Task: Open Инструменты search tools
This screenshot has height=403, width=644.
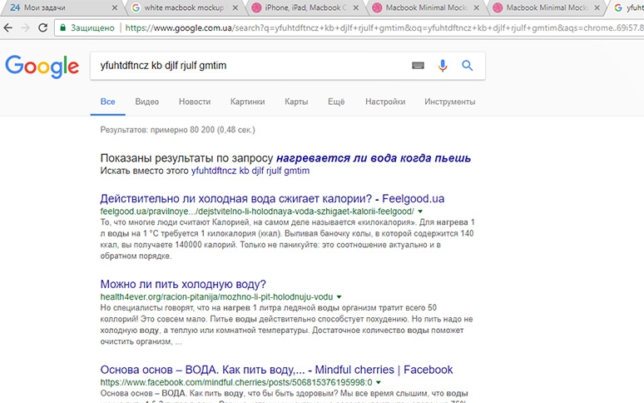Action: [x=449, y=102]
